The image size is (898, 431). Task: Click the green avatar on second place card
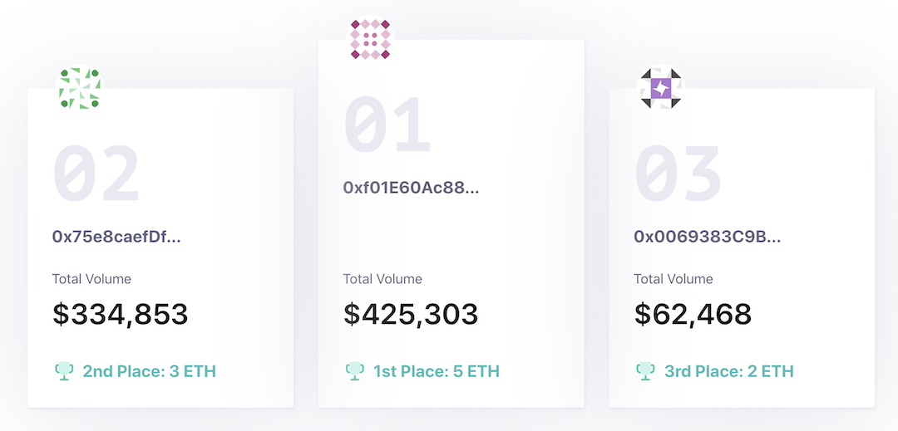79,89
